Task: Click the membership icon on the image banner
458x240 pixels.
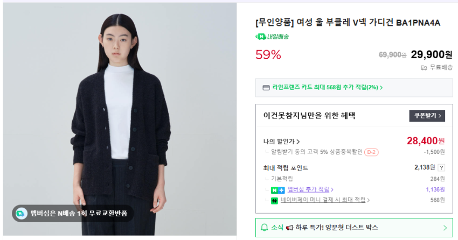Action: [21, 213]
